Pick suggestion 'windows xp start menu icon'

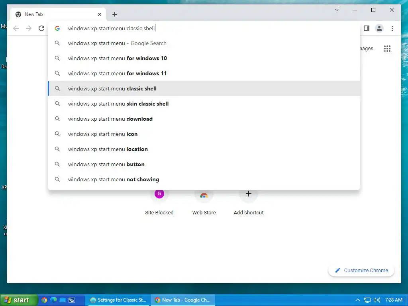pyautogui.click(x=204, y=134)
